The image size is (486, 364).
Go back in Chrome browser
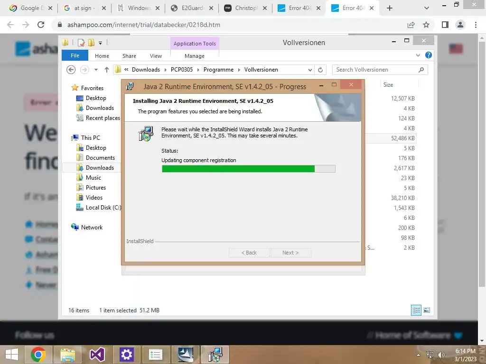[10, 25]
